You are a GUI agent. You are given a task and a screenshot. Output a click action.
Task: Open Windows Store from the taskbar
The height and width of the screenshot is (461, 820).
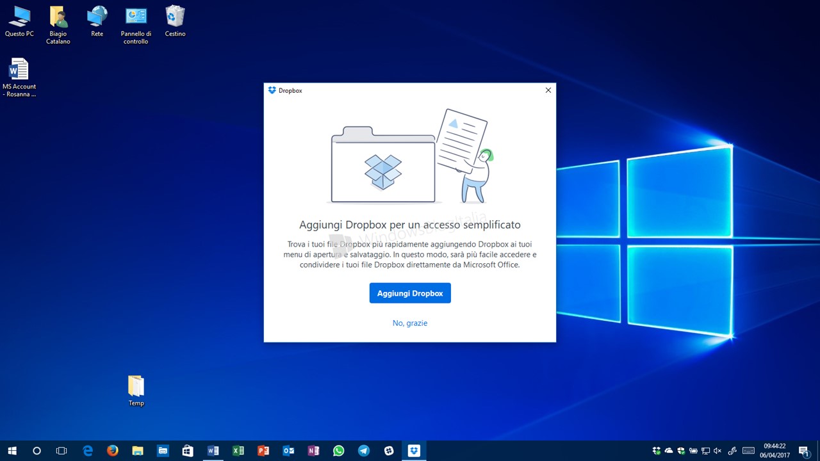tap(188, 451)
